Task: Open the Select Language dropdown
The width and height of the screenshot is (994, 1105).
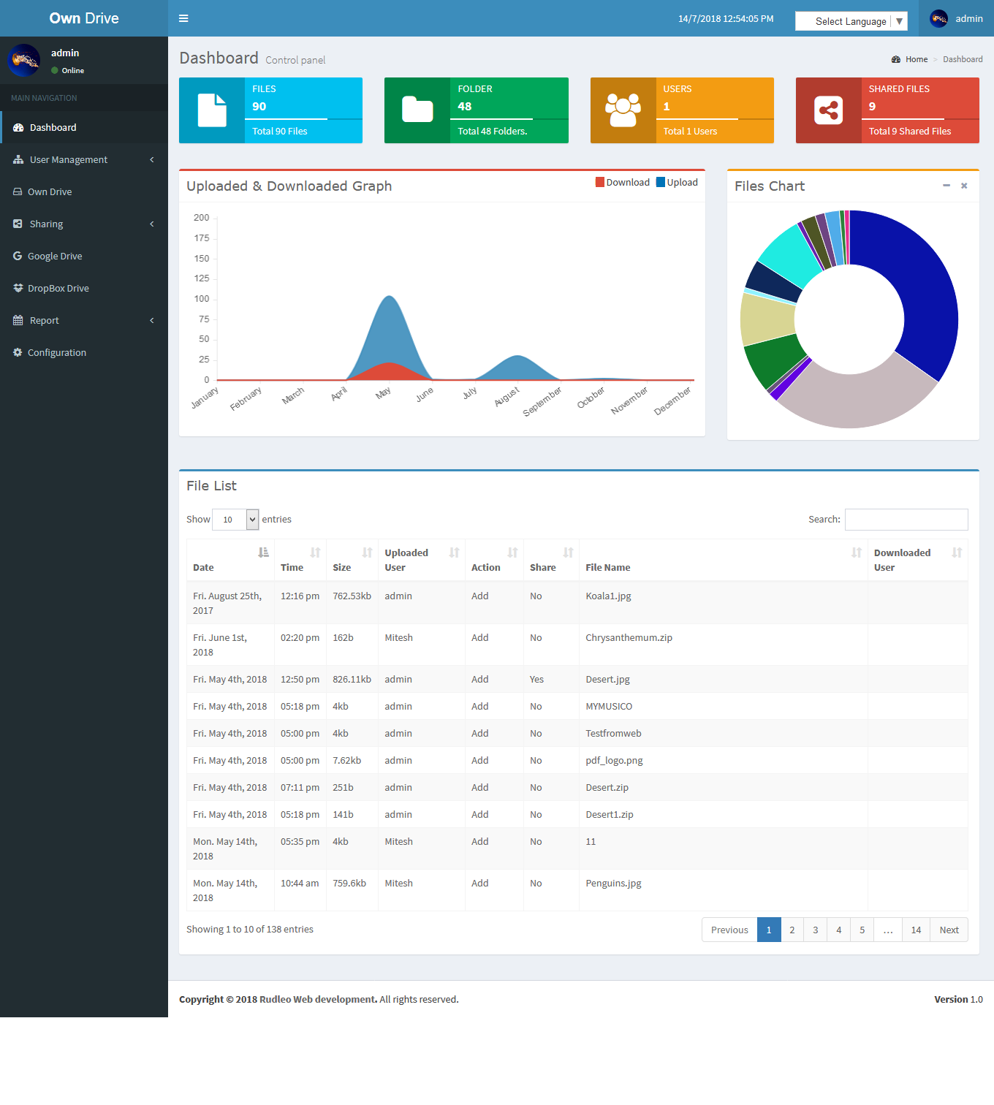Action: click(851, 21)
